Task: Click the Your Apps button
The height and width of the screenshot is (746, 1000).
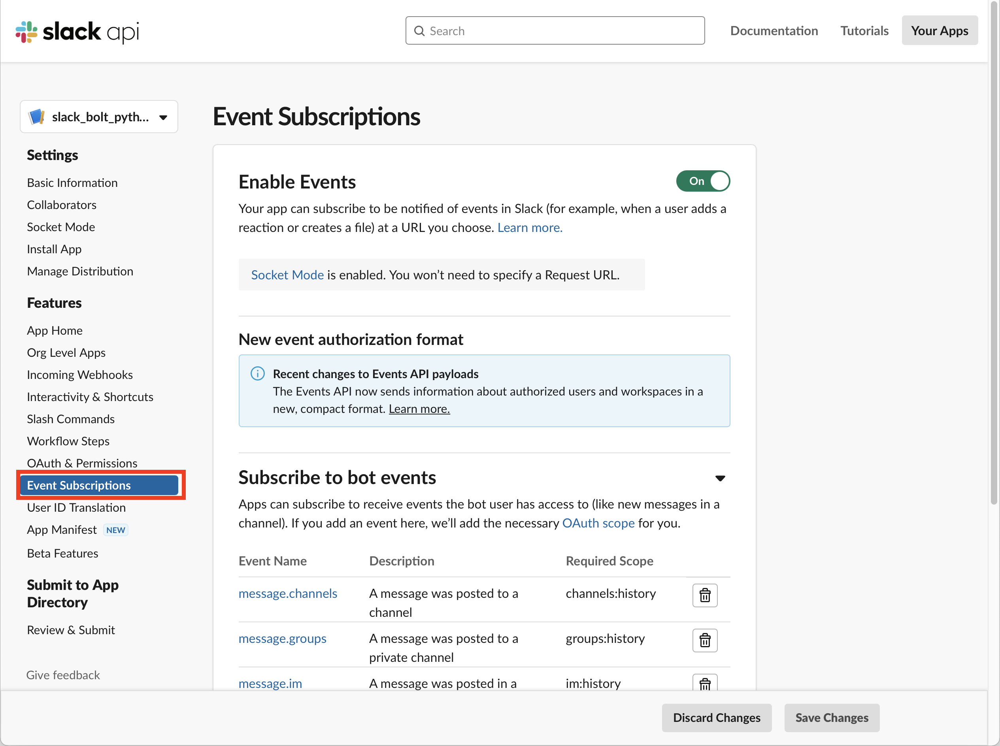Action: 940,31
